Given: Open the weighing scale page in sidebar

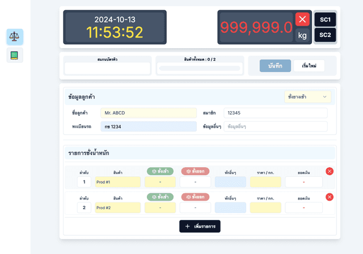Looking at the screenshot, I should 15,36.
